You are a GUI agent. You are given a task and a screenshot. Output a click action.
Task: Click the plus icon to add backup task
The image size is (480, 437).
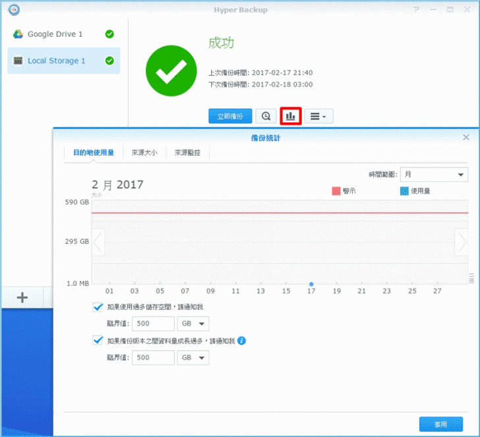[x=22, y=298]
